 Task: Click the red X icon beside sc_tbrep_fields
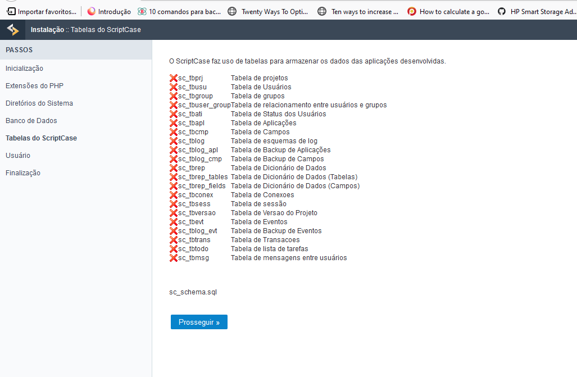click(x=173, y=186)
